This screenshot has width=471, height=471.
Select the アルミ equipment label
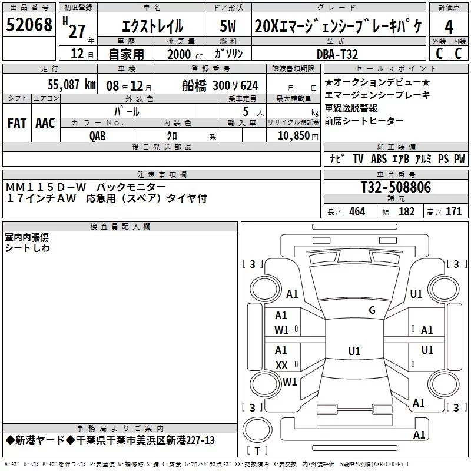click(x=423, y=159)
